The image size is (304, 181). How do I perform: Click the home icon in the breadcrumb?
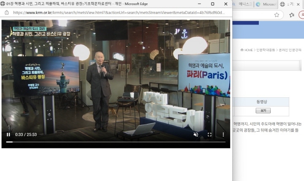click(x=242, y=50)
